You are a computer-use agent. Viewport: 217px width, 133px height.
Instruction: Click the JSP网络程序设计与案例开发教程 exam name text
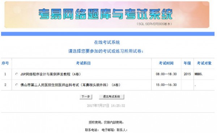(x=51, y=74)
